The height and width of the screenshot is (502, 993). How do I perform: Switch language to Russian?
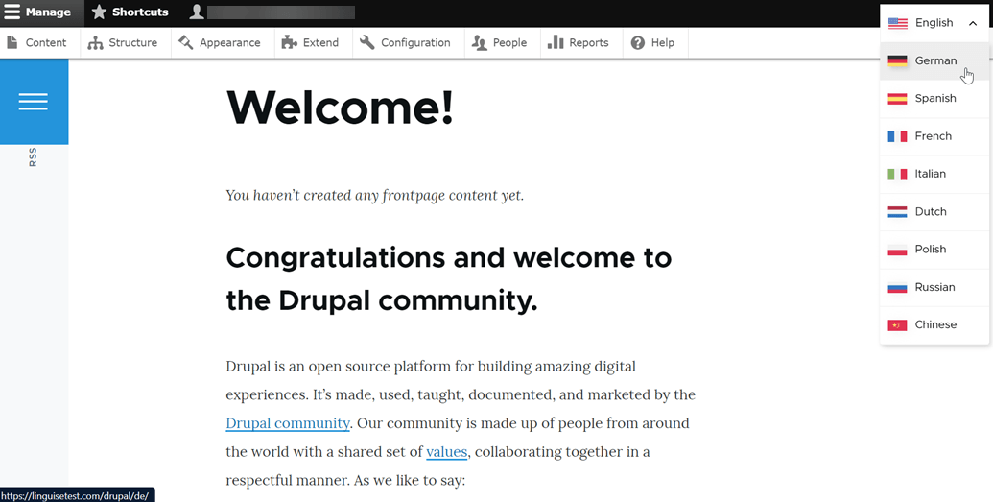pos(934,287)
